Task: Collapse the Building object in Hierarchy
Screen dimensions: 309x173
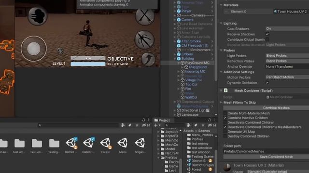Action: click(175, 59)
